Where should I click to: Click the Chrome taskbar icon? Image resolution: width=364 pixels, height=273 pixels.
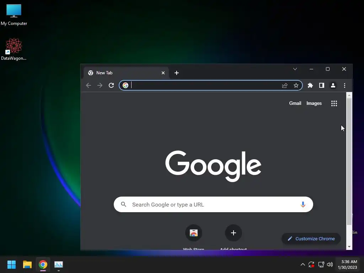(43, 264)
